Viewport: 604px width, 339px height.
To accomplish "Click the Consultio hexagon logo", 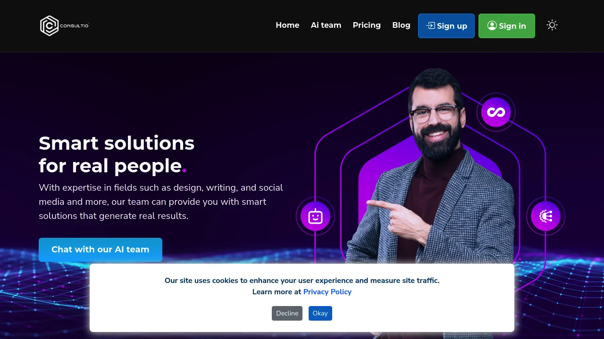I will click(x=49, y=25).
